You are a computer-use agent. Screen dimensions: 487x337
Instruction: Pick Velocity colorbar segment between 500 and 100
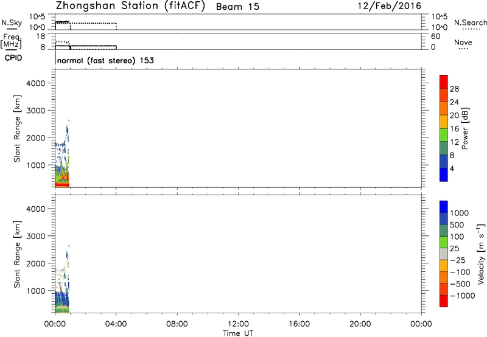(x=444, y=231)
